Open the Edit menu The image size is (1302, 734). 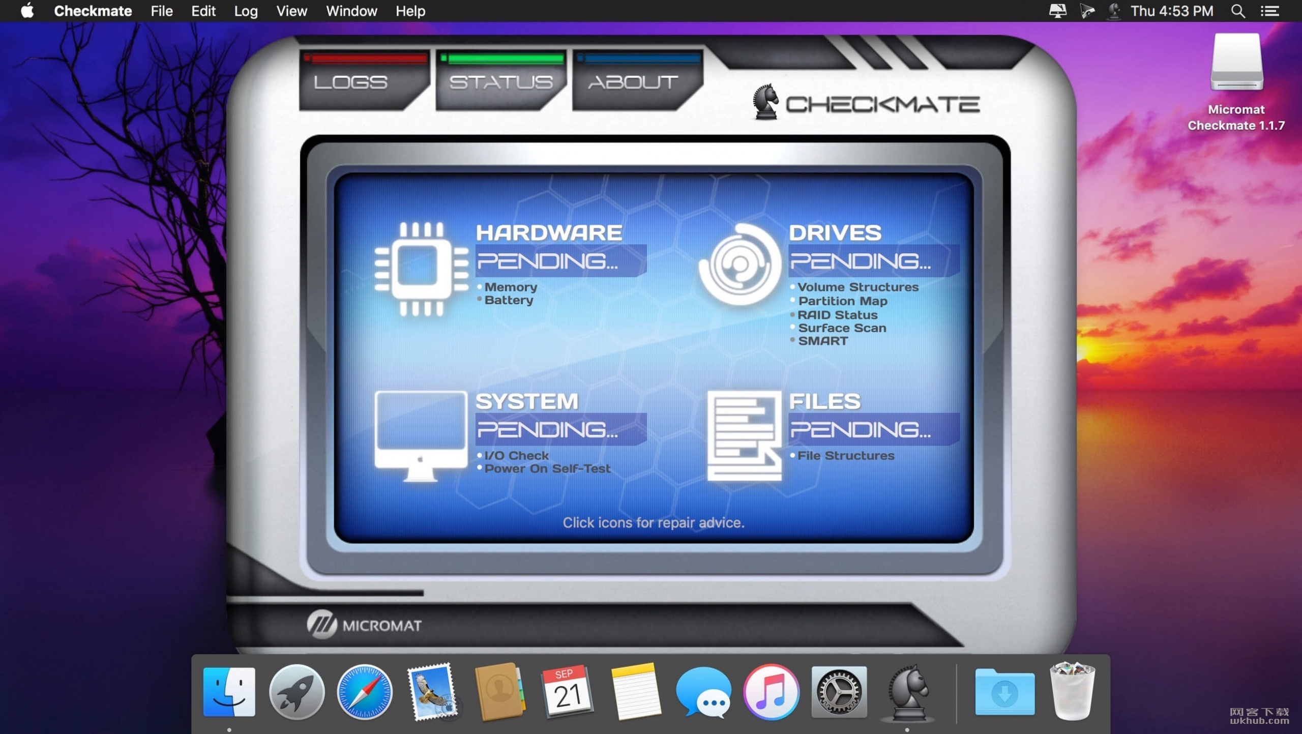(203, 11)
